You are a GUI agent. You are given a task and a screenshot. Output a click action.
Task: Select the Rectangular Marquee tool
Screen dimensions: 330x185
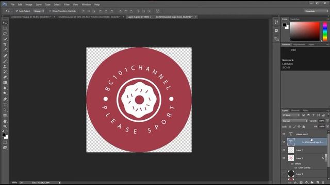tap(5, 28)
